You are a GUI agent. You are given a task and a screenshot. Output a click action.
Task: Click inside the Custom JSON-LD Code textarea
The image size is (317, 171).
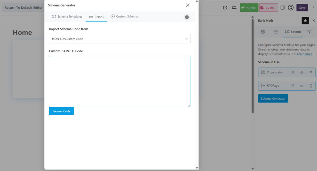(119, 81)
